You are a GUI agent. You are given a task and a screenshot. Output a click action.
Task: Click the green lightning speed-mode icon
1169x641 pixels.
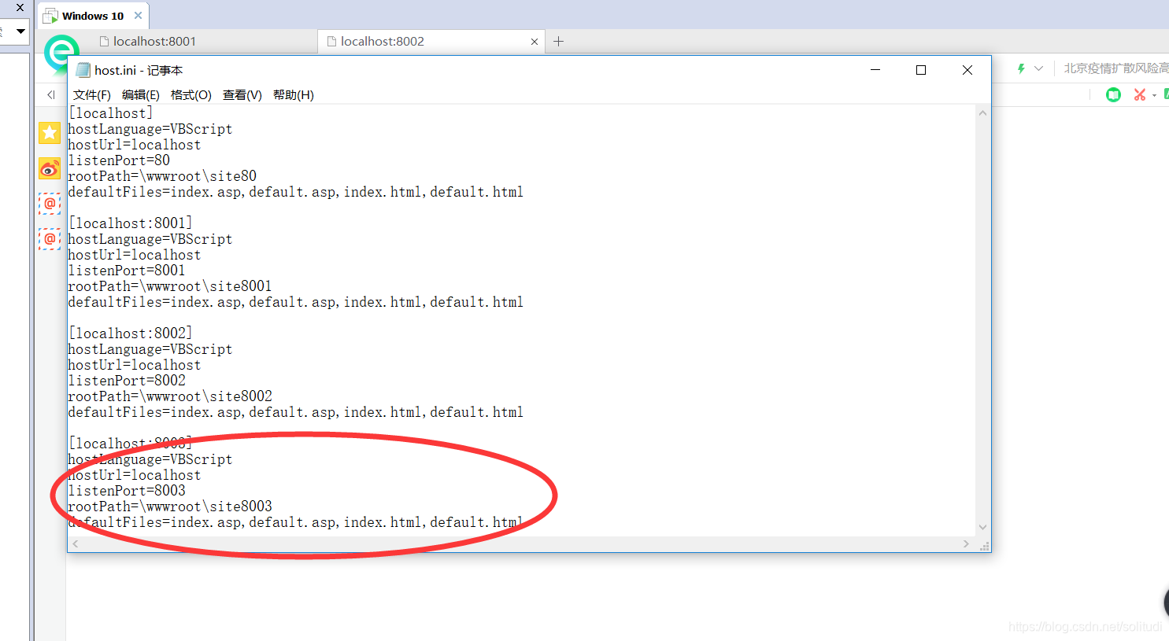point(1021,68)
